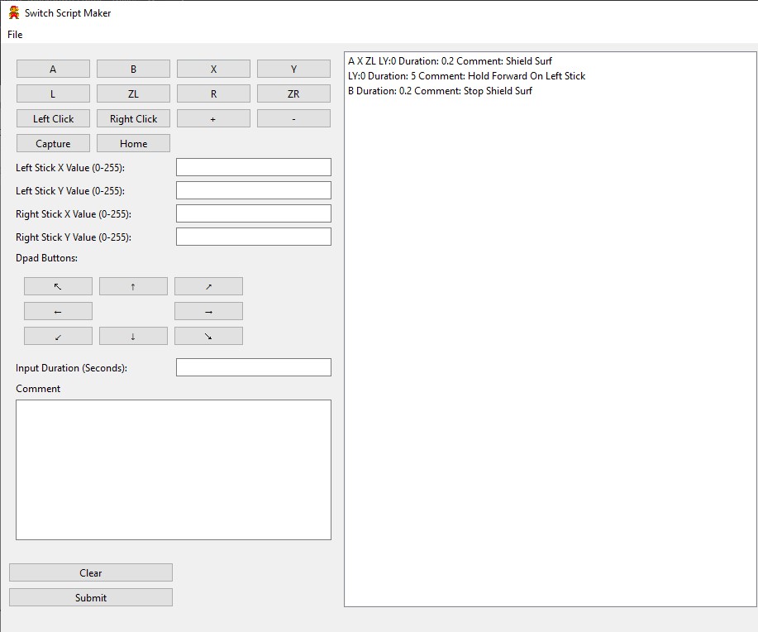
Task: Click the Input Duration field
Action: point(253,366)
